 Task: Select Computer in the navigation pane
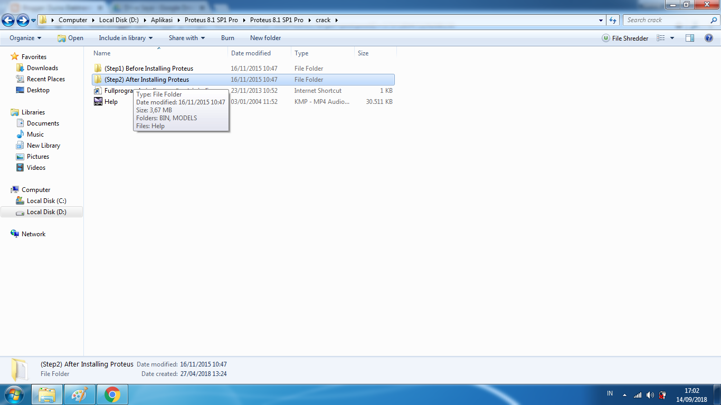tap(35, 190)
